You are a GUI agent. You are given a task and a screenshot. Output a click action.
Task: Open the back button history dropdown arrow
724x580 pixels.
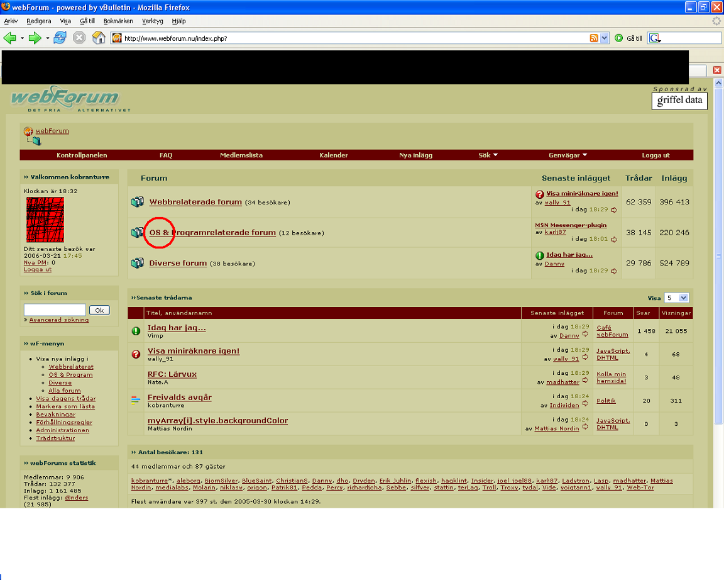coord(22,38)
